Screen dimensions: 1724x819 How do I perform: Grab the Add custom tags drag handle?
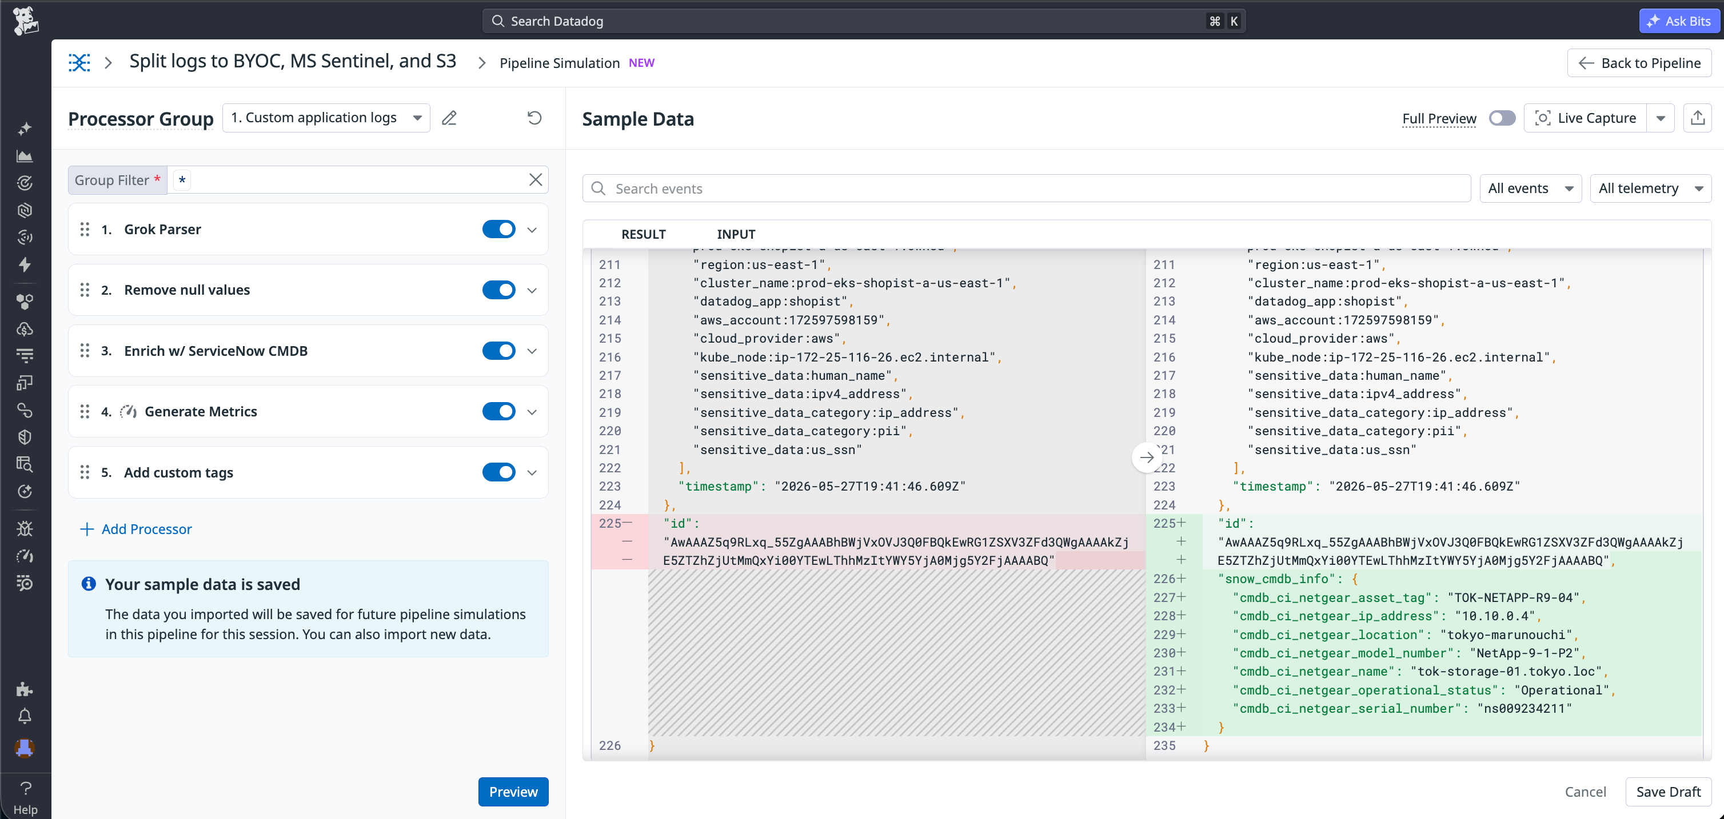[x=85, y=473]
